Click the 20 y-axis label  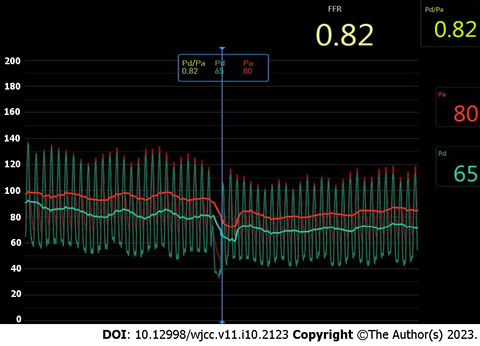point(16,294)
